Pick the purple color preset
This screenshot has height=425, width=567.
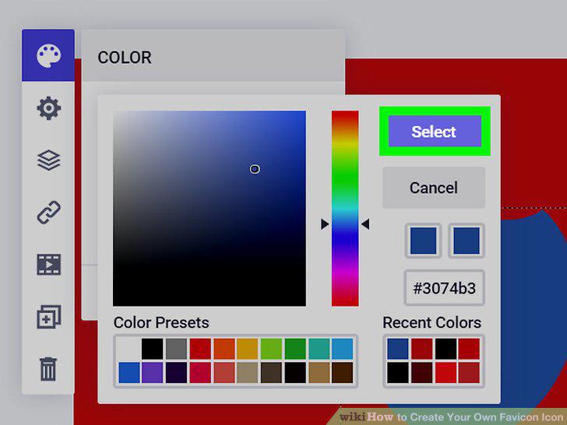coord(152,373)
